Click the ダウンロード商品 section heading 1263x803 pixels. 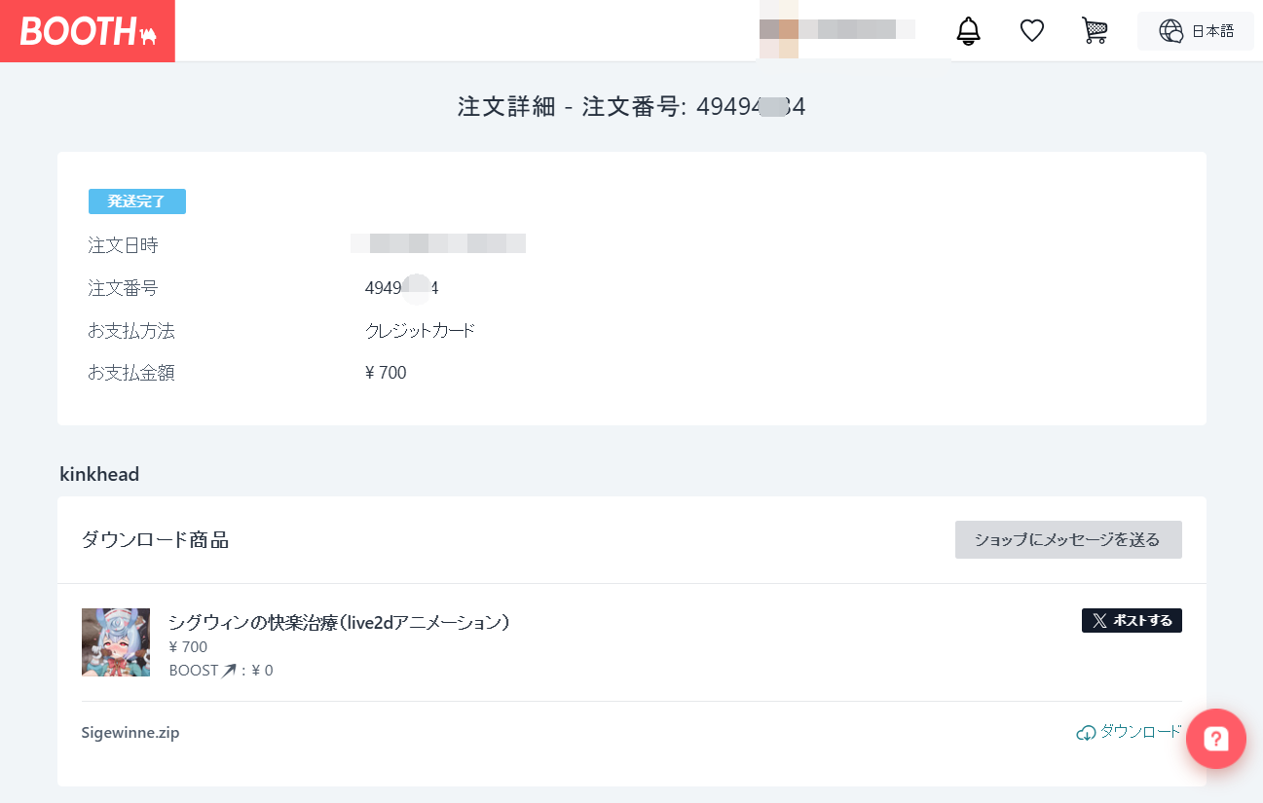[155, 540]
